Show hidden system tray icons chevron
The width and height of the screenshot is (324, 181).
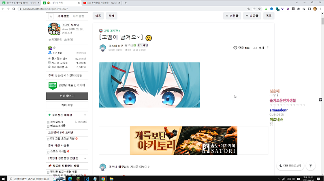point(279,179)
